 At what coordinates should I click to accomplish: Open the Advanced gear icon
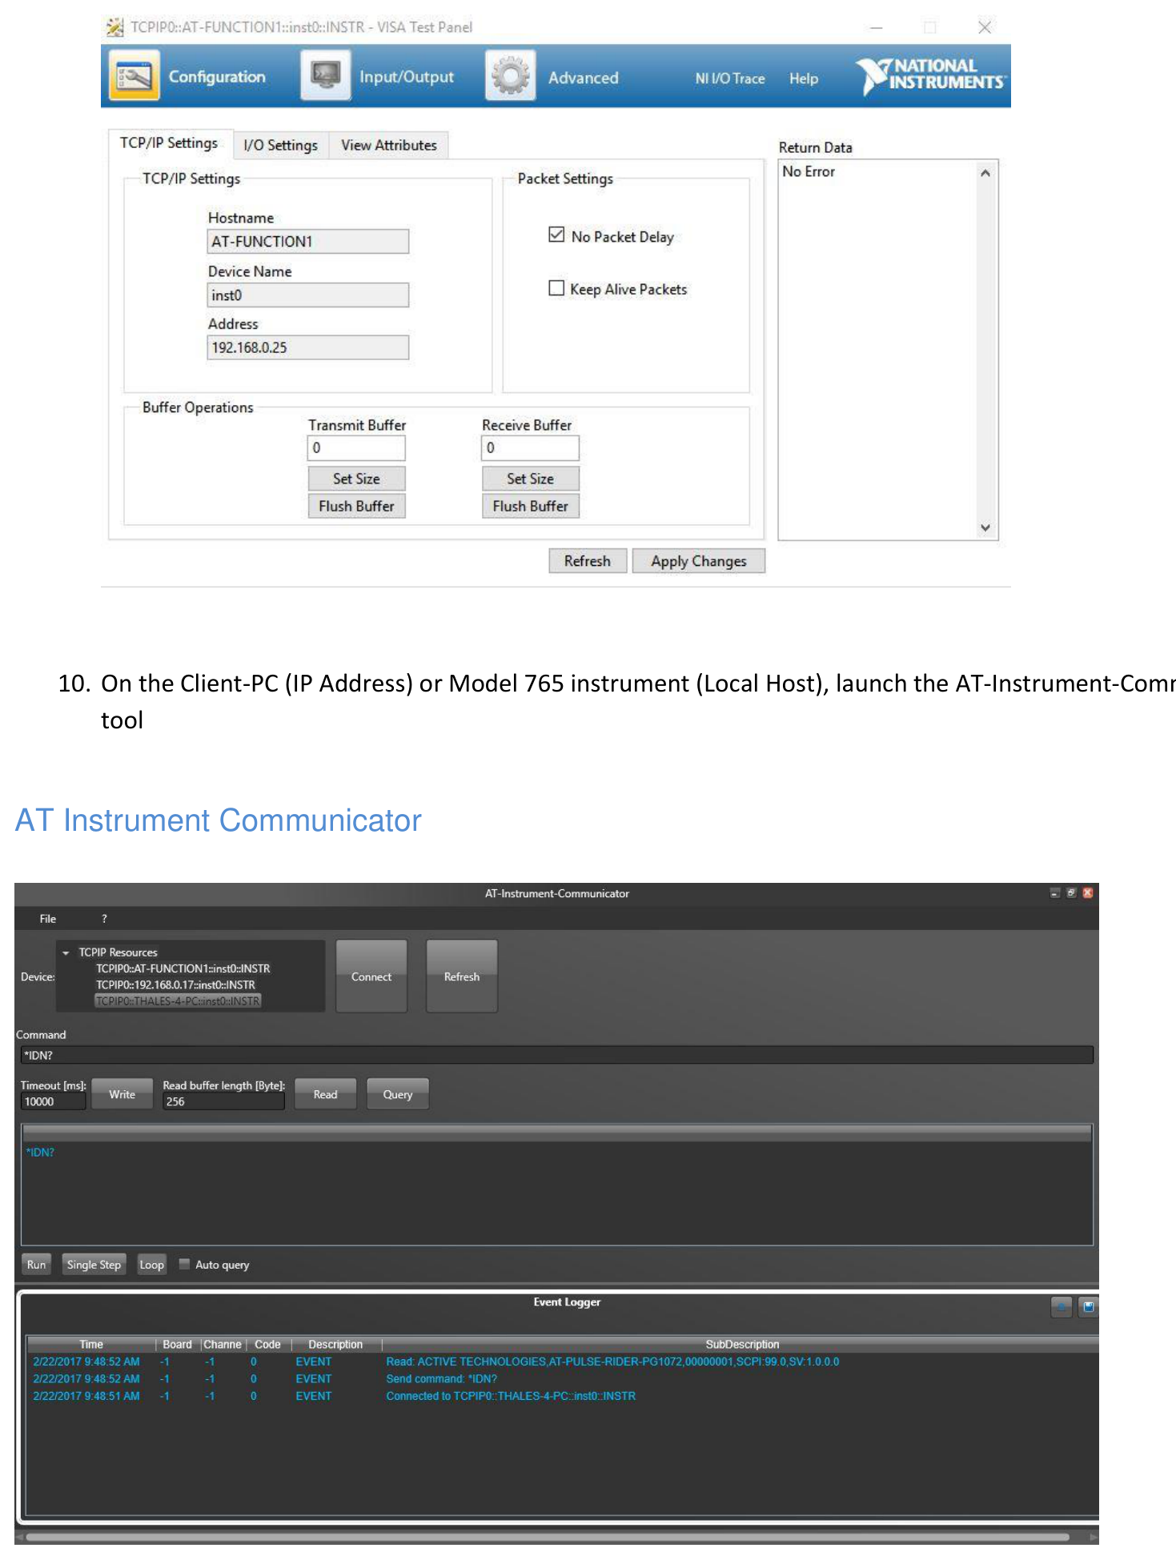[x=510, y=76]
